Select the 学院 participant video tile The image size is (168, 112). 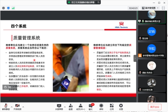152,50
